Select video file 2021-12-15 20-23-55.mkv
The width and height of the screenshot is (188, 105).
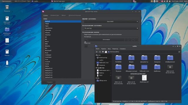[x=118, y=80]
